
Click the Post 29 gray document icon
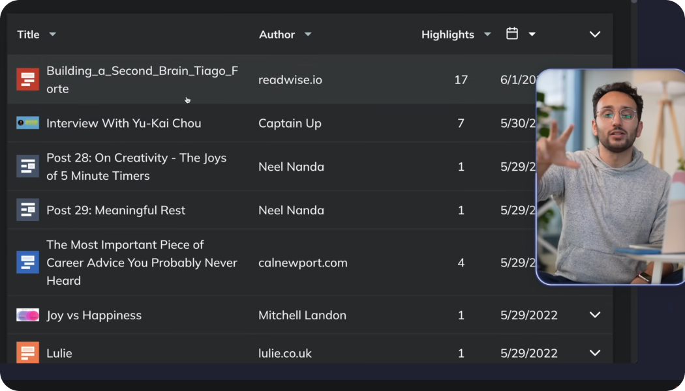pyautogui.click(x=27, y=210)
